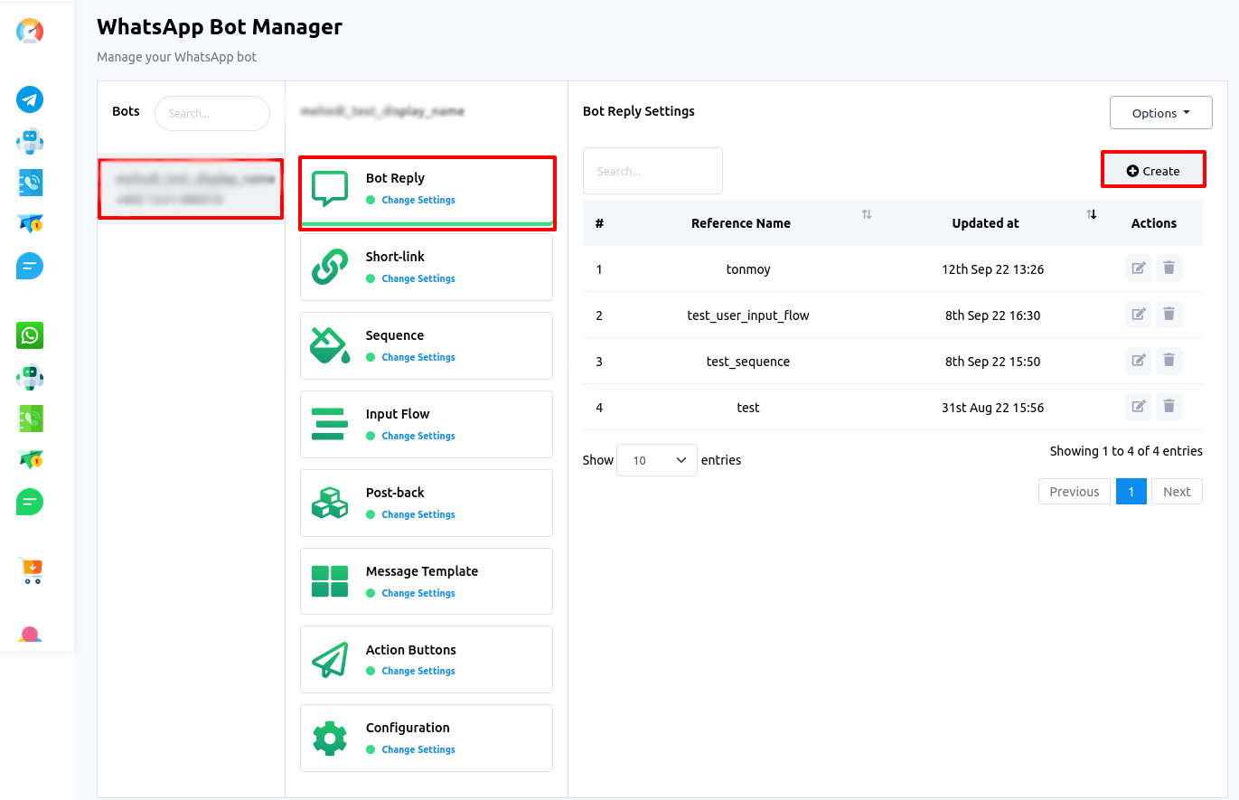Select the Short-link settings tab

tap(427, 268)
